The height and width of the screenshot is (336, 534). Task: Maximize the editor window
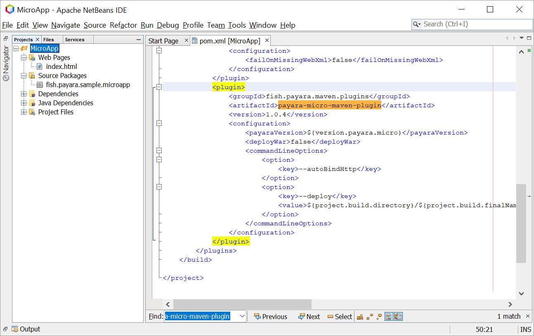pyautogui.click(x=529, y=38)
